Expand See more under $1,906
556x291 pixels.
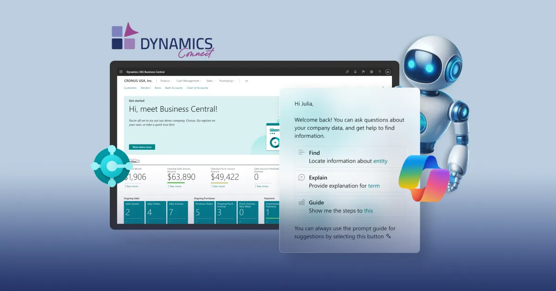click(x=131, y=186)
